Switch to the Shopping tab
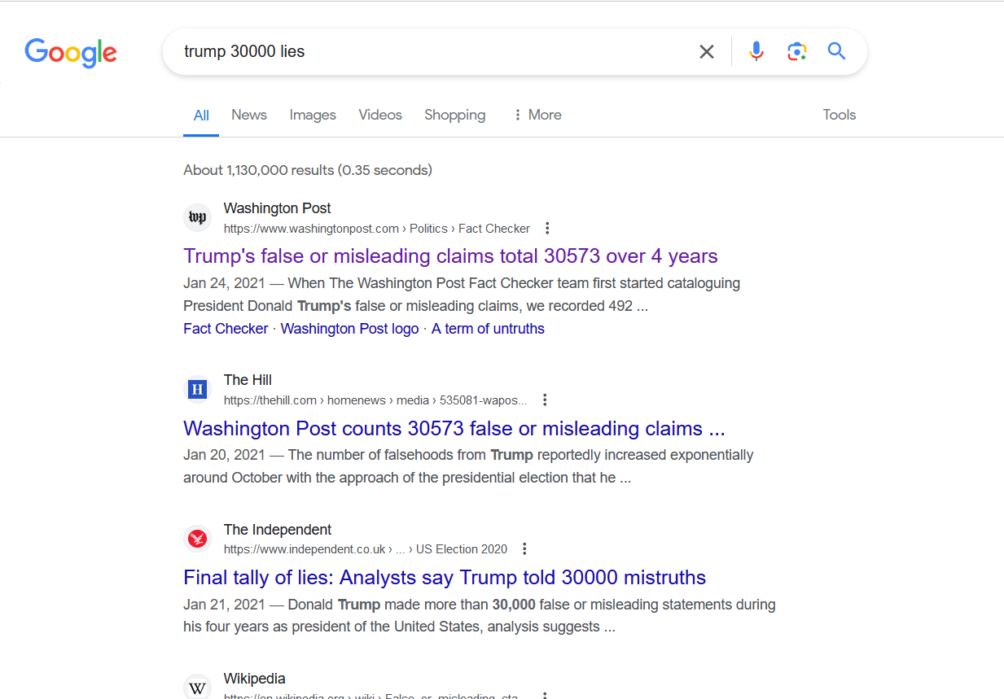The height and width of the screenshot is (699, 1004). 455,115
